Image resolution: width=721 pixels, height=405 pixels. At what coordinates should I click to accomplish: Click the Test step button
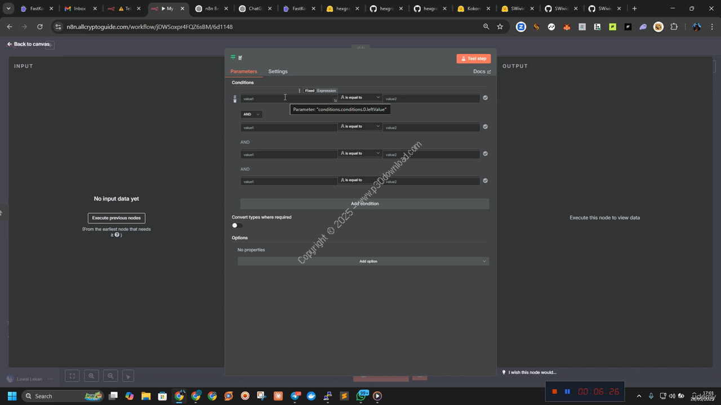click(x=473, y=58)
